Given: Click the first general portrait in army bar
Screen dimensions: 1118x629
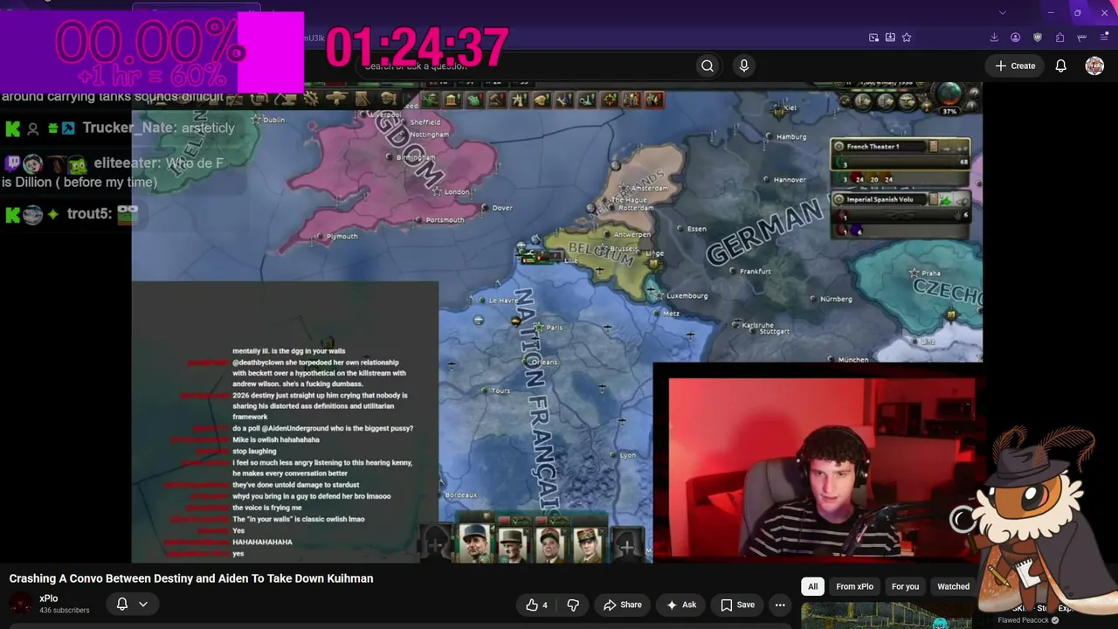Looking at the screenshot, I should coord(474,543).
